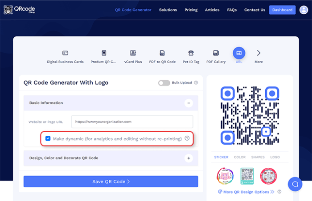
Task: Open the FAQs page
Action: click(232, 10)
